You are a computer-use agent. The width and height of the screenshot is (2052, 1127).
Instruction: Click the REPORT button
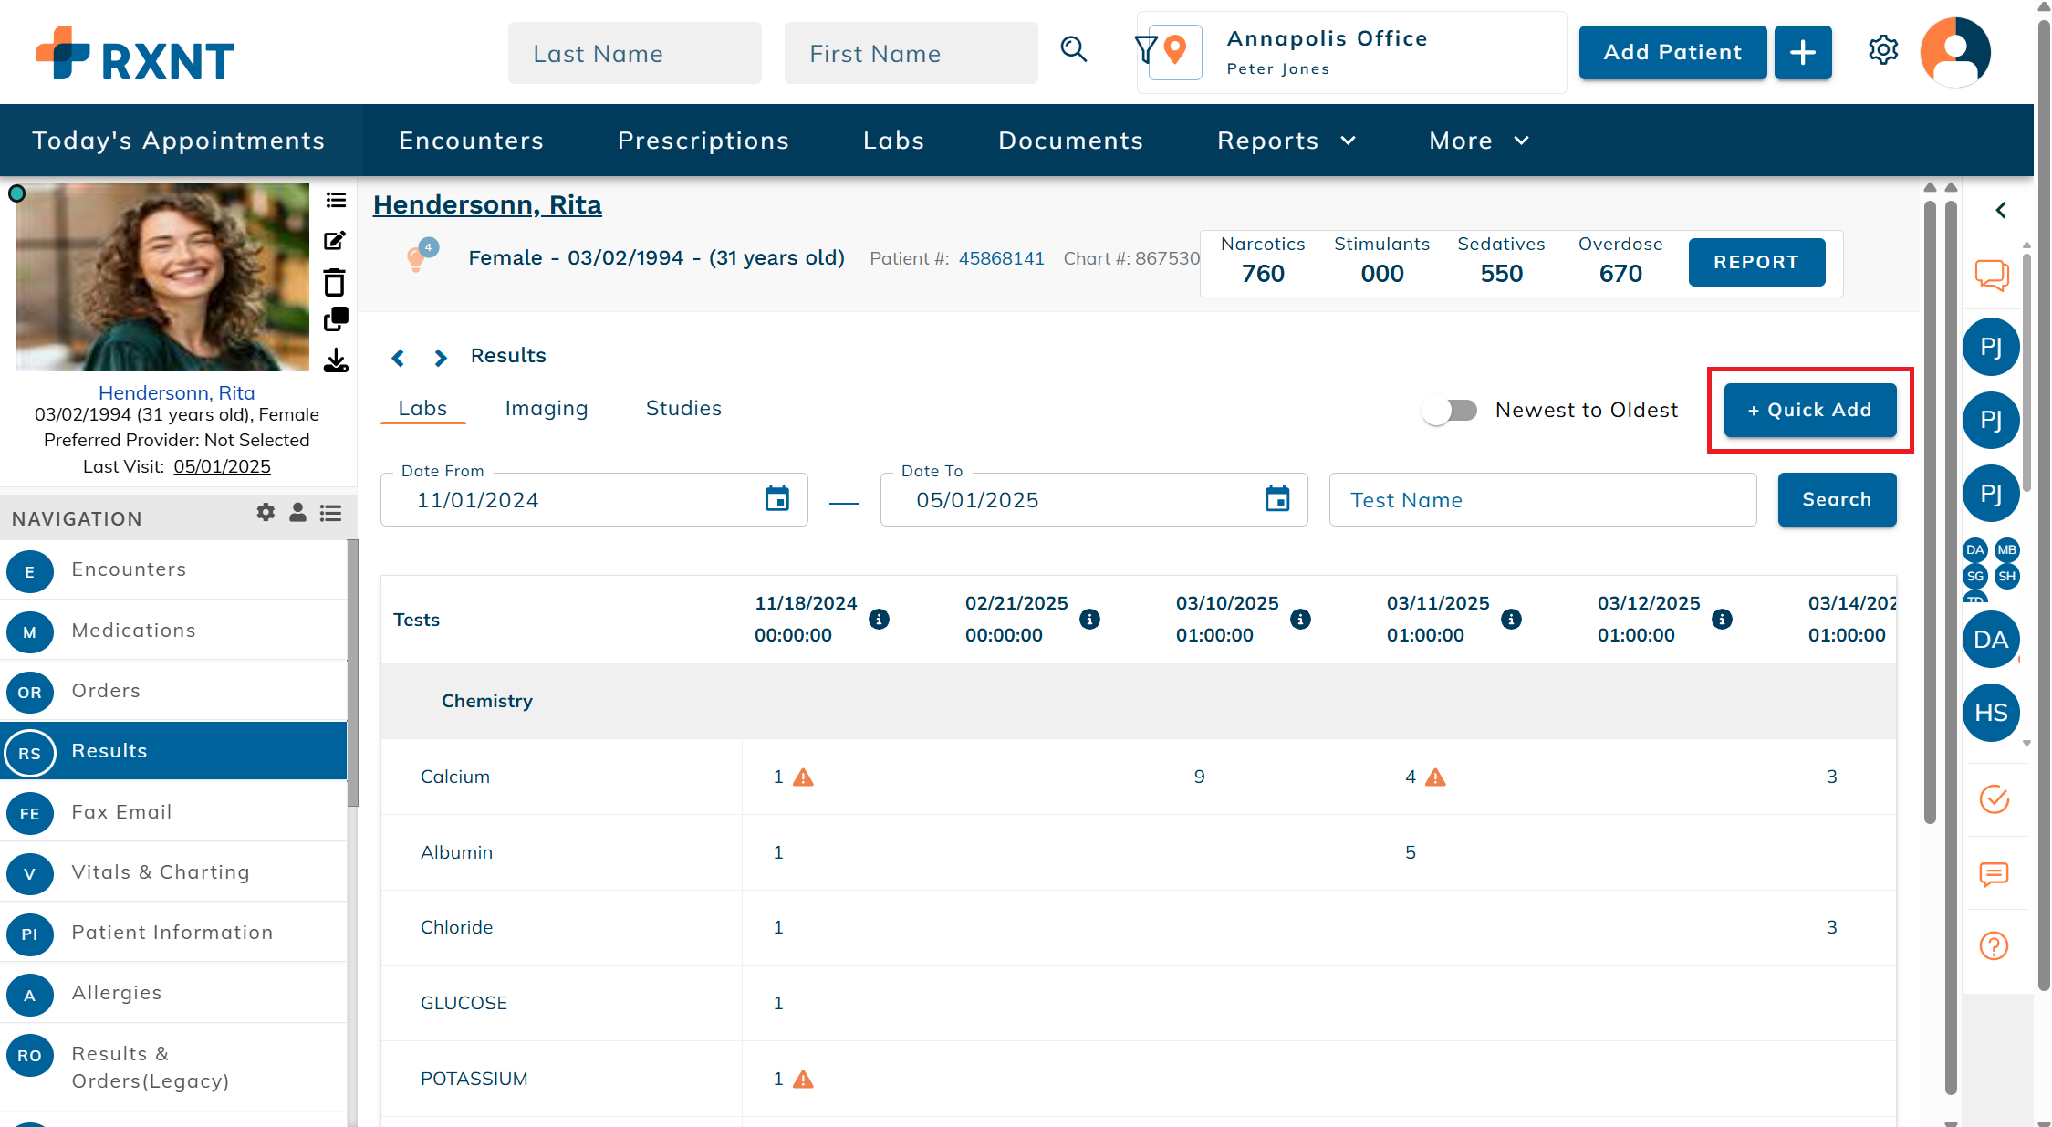[1756, 262]
